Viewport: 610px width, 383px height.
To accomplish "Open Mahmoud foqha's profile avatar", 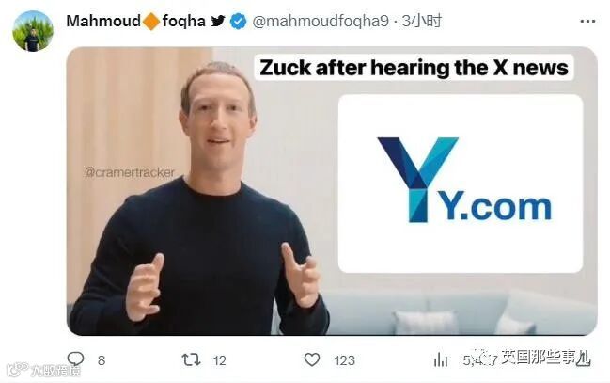I will pos(33,31).
